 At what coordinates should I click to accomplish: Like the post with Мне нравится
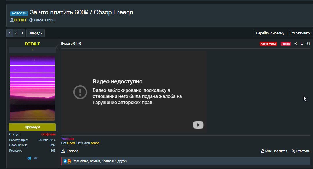coord(274,151)
